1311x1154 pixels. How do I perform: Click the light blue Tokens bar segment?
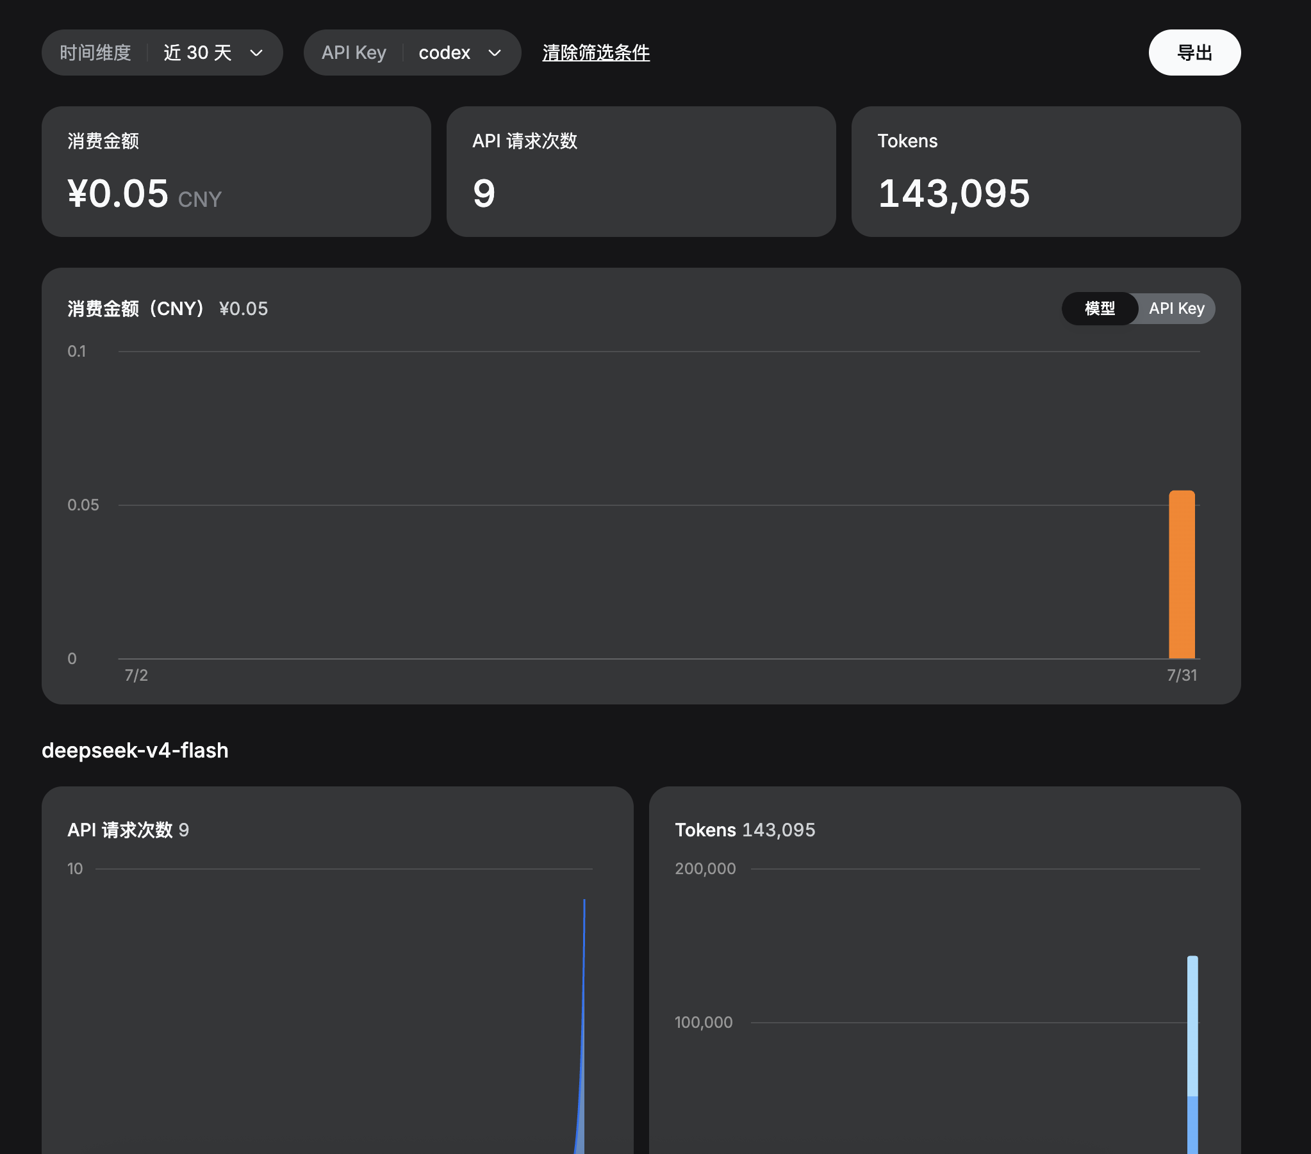click(x=1192, y=1026)
